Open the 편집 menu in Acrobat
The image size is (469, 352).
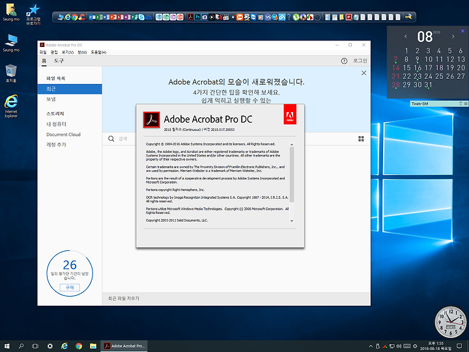54,52
